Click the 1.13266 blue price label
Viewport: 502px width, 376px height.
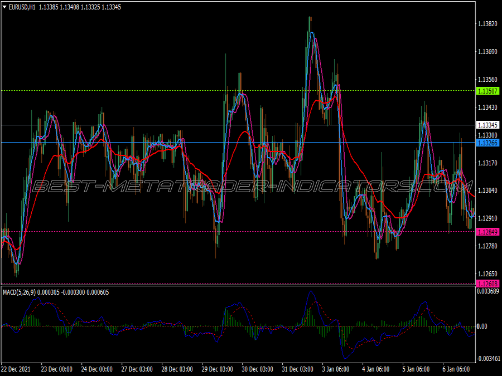coord(487,143)
